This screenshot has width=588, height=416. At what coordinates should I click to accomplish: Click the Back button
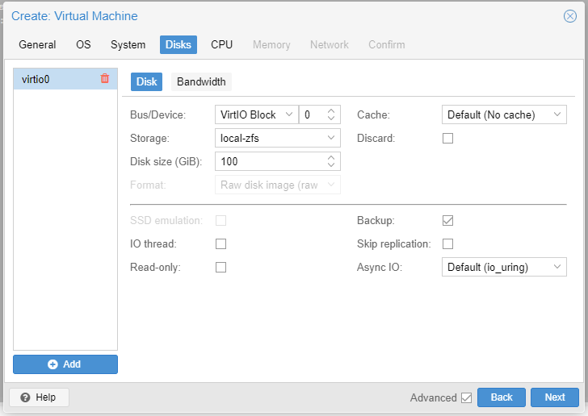(502, 397)
